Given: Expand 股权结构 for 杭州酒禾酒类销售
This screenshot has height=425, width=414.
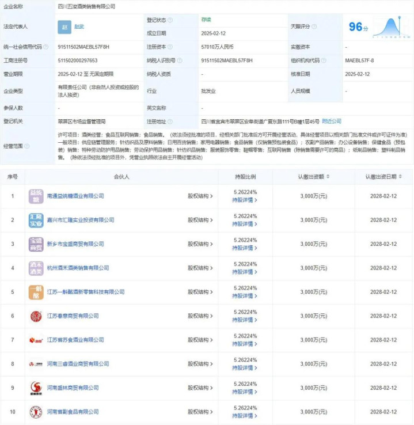Looking at the screenshot, I should (200, 268).
